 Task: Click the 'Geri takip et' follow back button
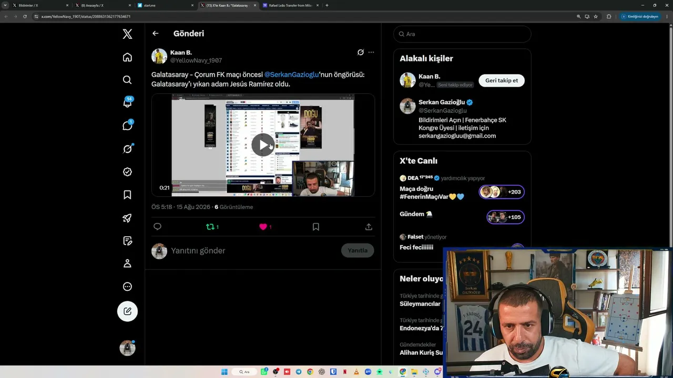(x=502, y=80)
